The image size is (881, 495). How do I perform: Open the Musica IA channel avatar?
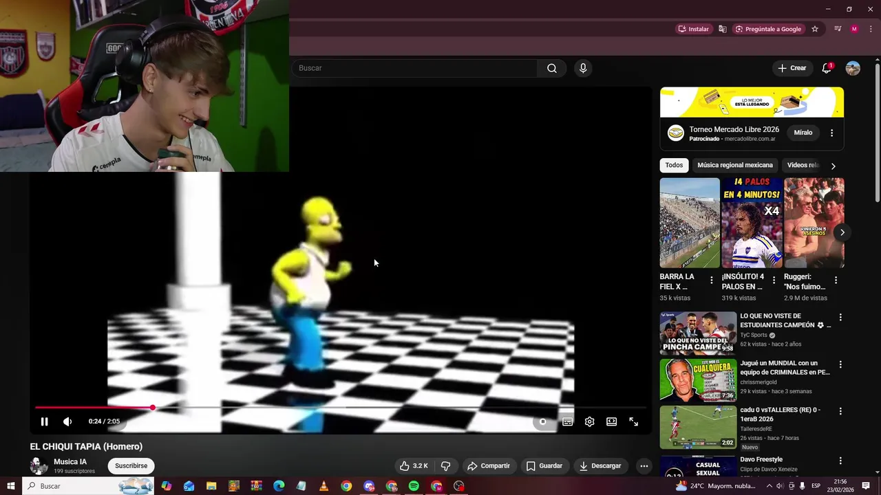click(39, 465)
